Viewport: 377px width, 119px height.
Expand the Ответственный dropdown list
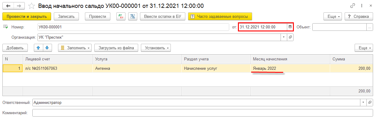tap(363, 103)
